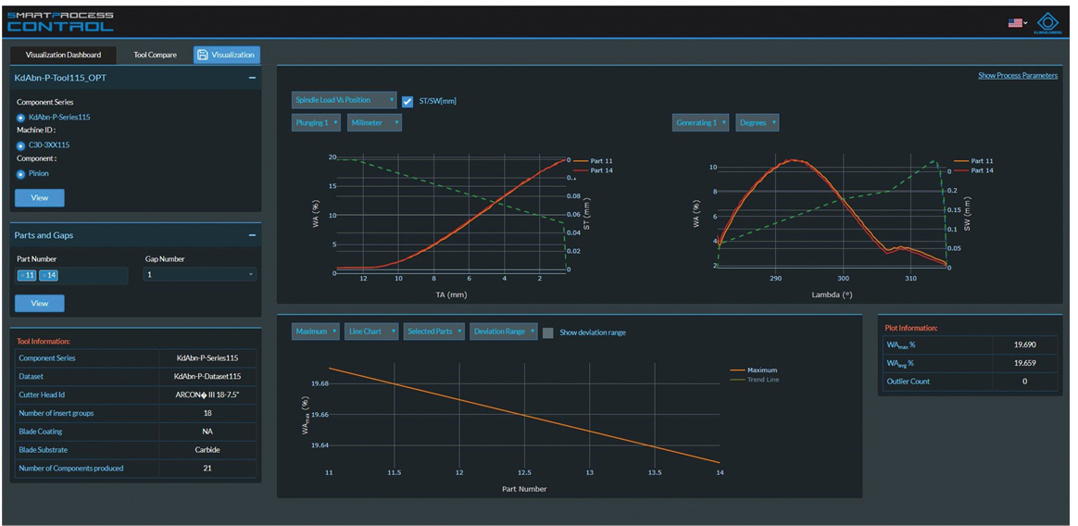
Task: Toggle Part 14 legend in generating chart
Action: coord(972,169)
